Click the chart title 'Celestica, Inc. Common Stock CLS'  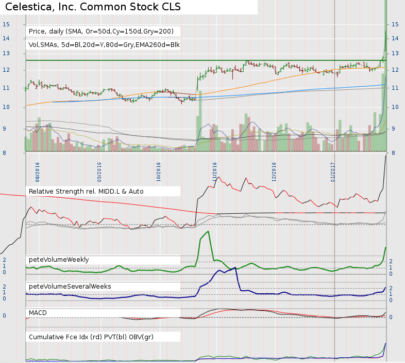pos(93,7)
